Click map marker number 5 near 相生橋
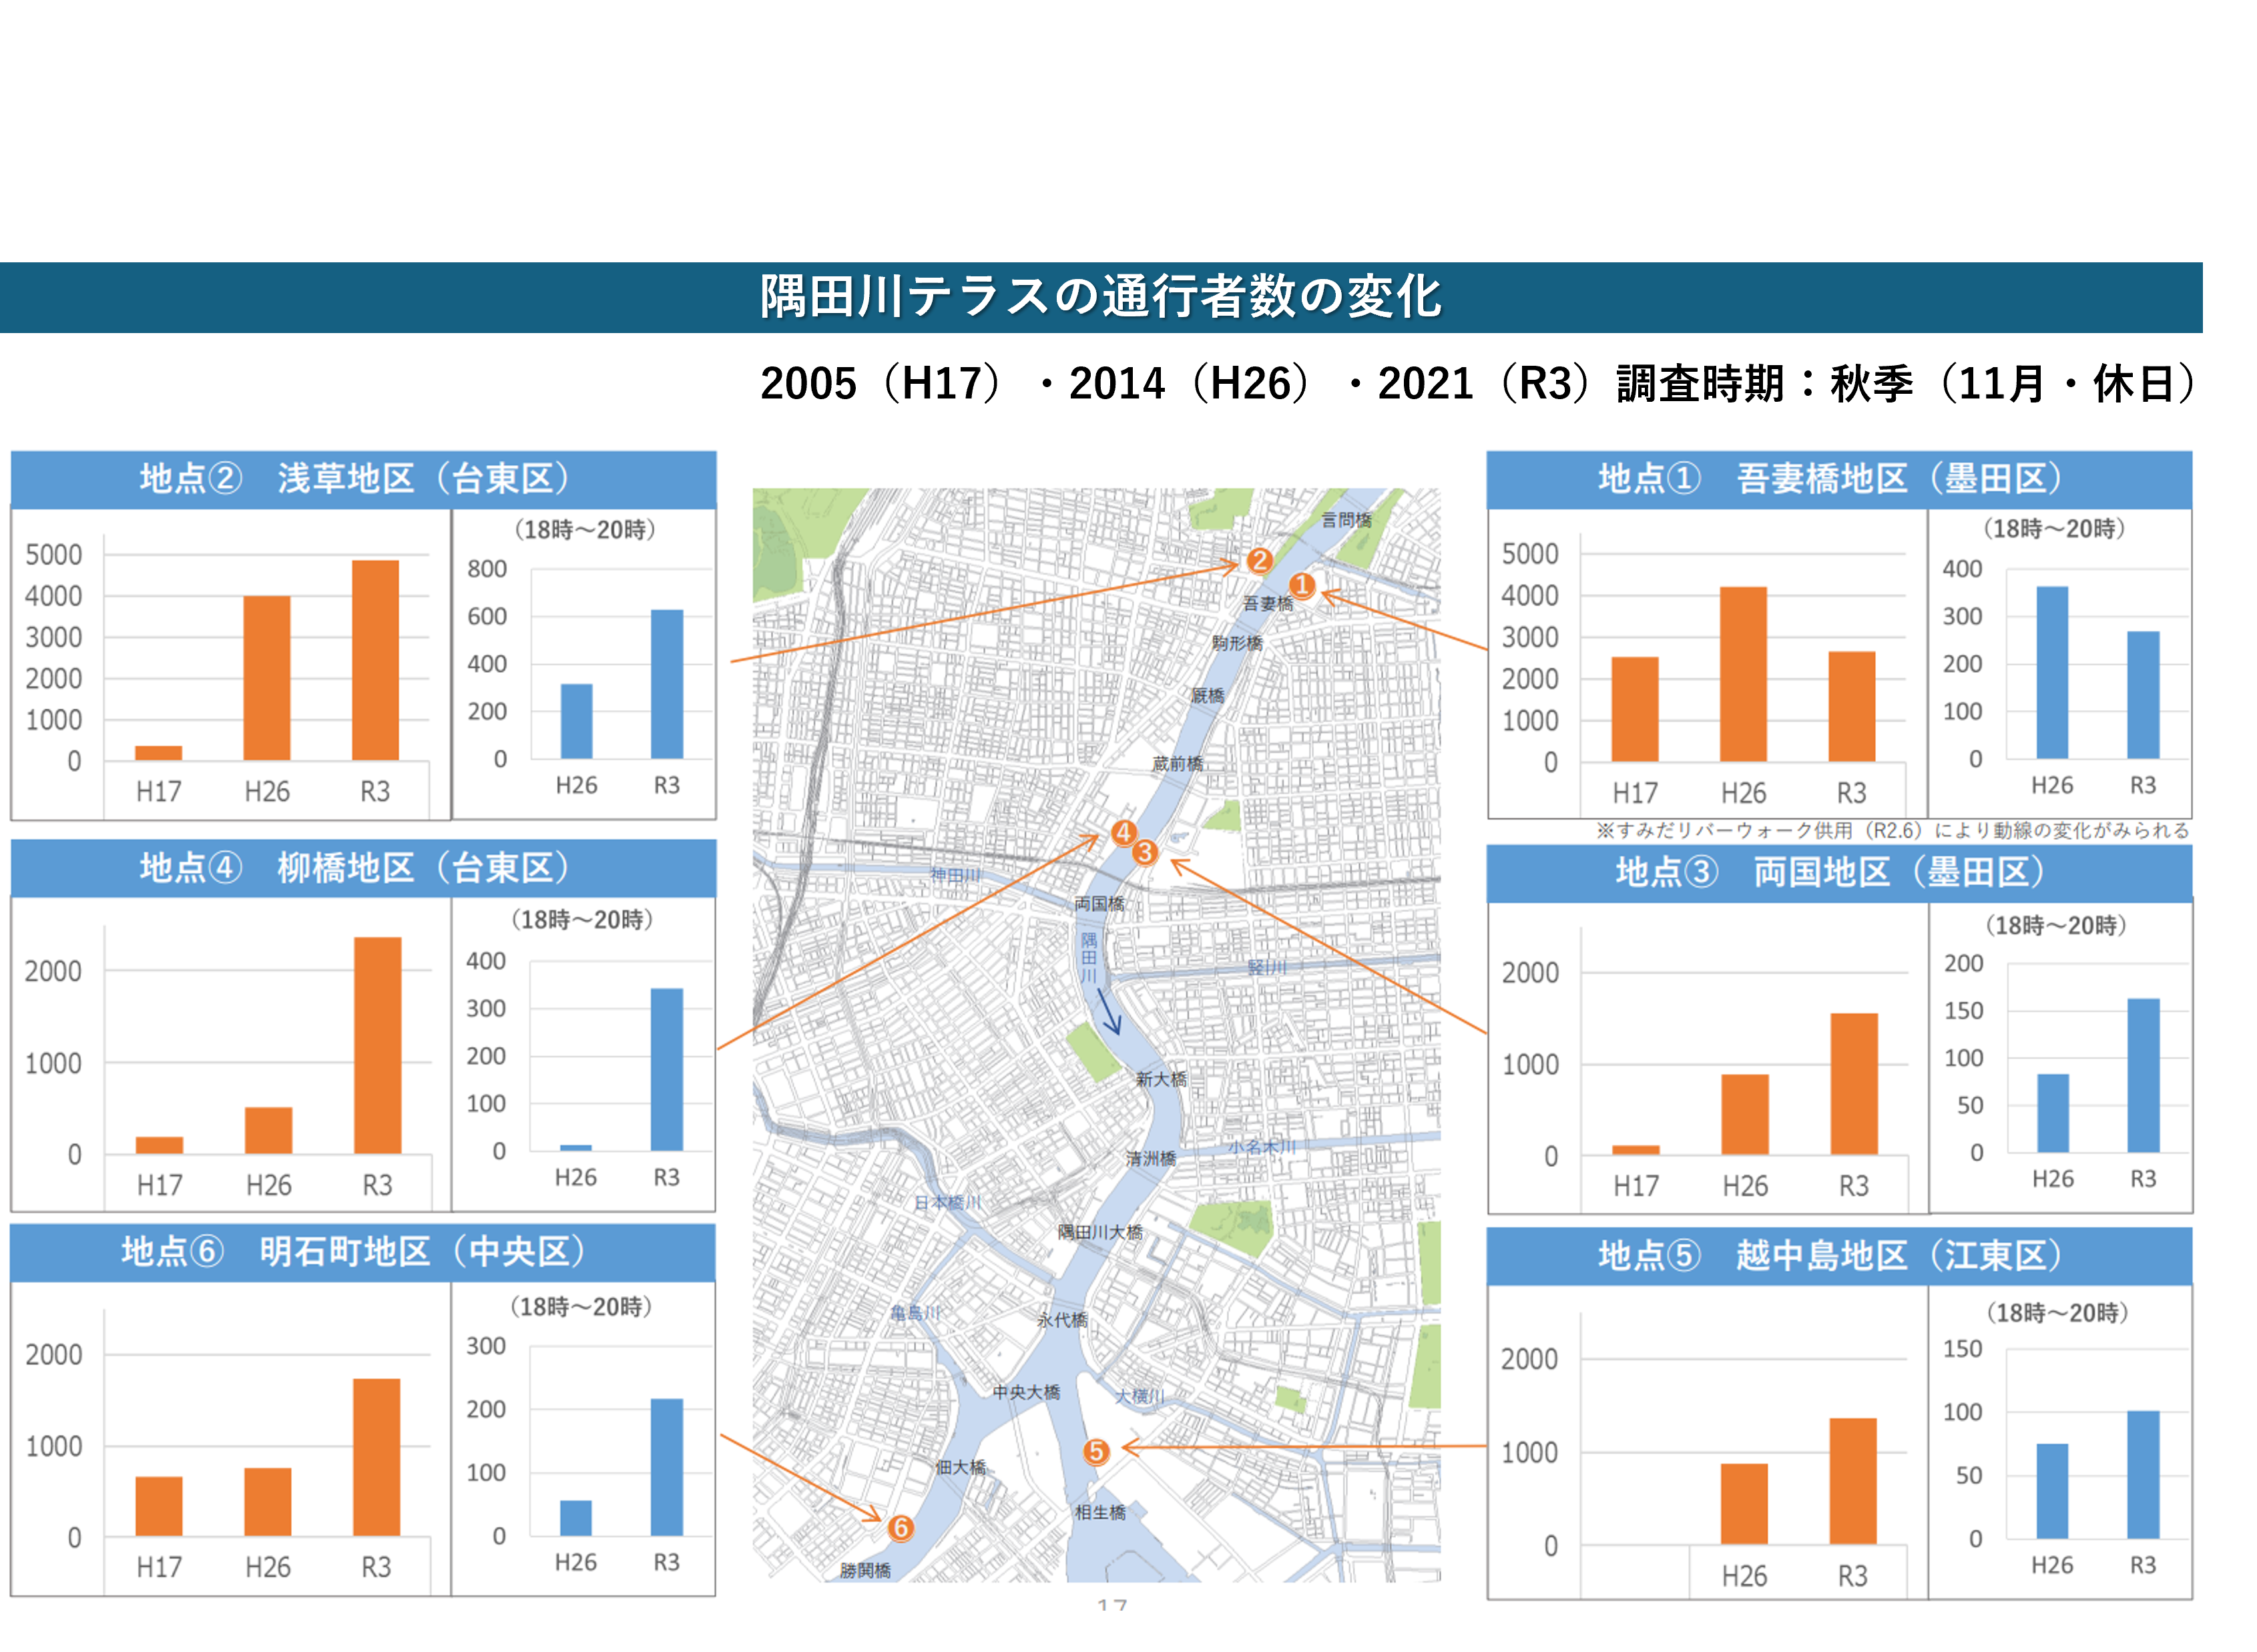The height and width of the screenshot is (1652, 2257). coord(1096,1451)
